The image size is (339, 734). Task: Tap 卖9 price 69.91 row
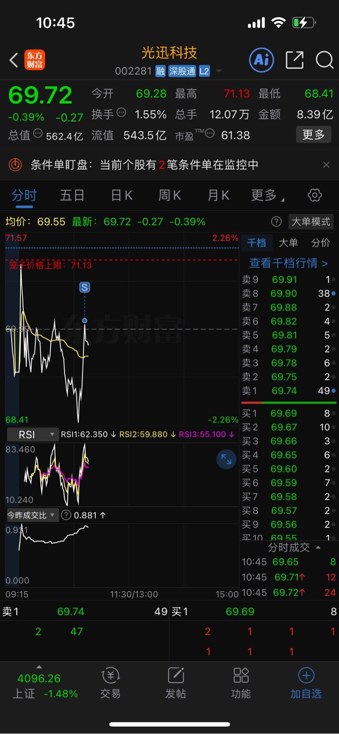click(289, 280)
